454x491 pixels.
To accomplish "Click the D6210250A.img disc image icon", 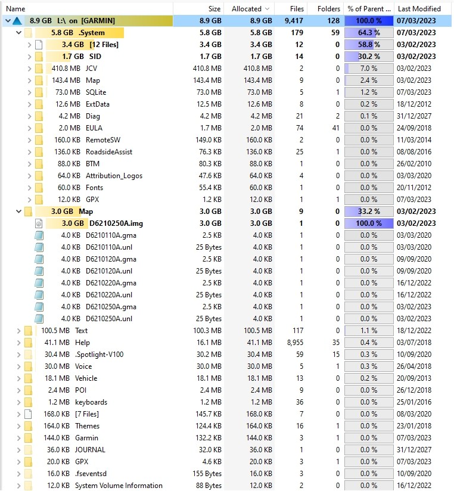I will click(x=39, y=223).
